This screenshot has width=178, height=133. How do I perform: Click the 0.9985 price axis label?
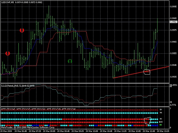point(173,18)
